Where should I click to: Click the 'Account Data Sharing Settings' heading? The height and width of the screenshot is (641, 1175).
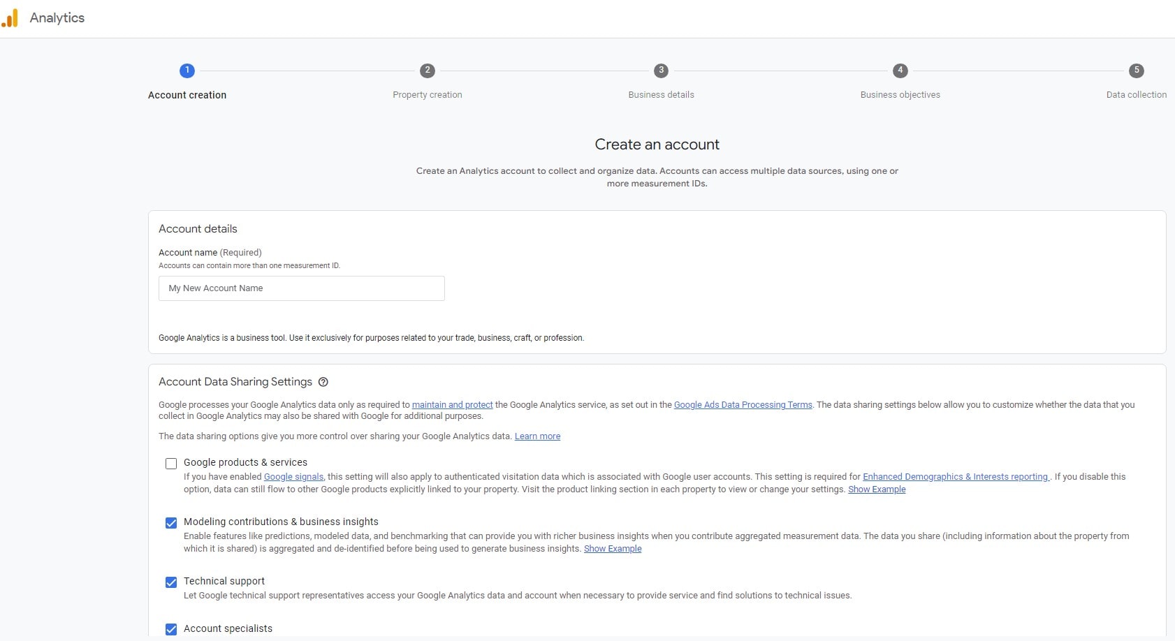[235, 382]
